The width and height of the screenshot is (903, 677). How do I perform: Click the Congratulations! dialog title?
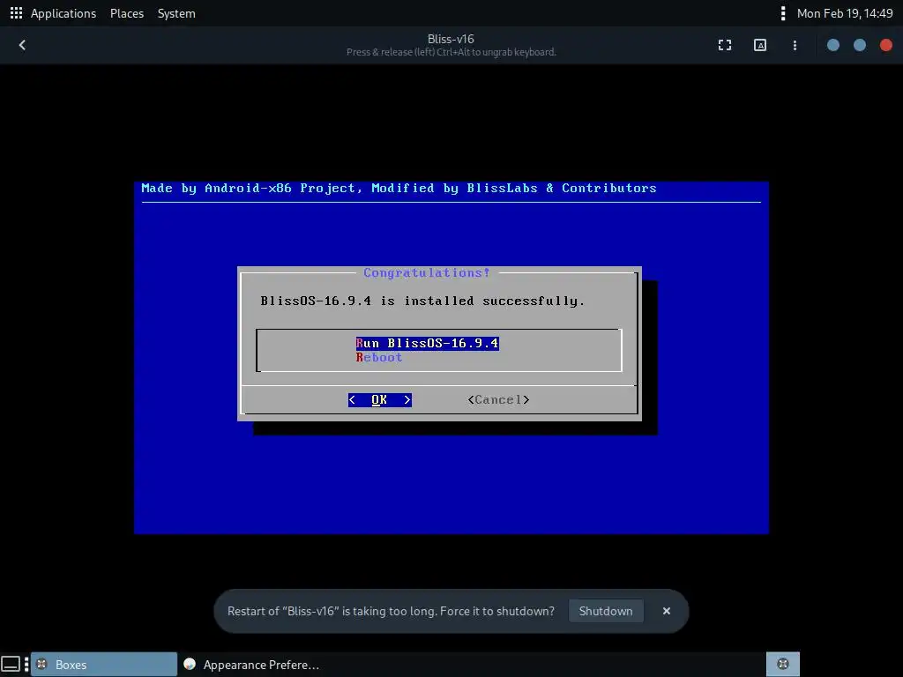(x=427, y=273)
